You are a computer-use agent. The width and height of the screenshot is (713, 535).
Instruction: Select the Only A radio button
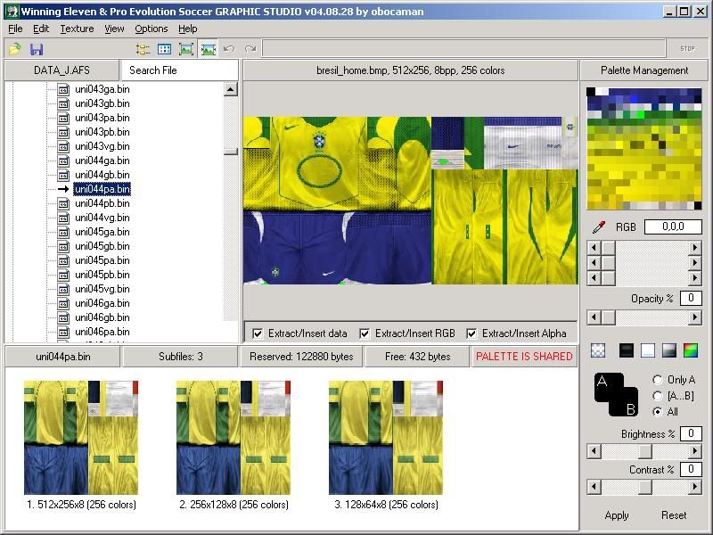(657, 380)
